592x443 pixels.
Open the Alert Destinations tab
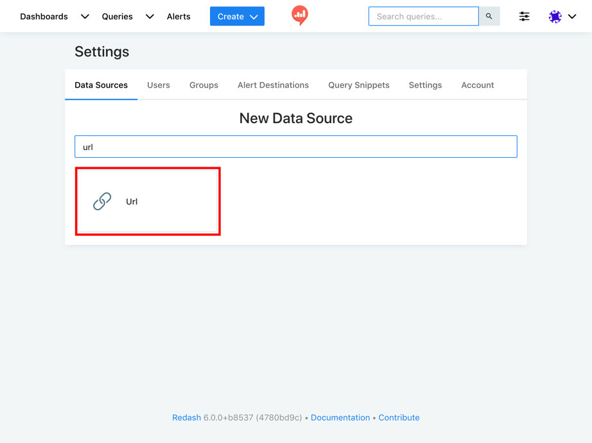click(273, 85)
